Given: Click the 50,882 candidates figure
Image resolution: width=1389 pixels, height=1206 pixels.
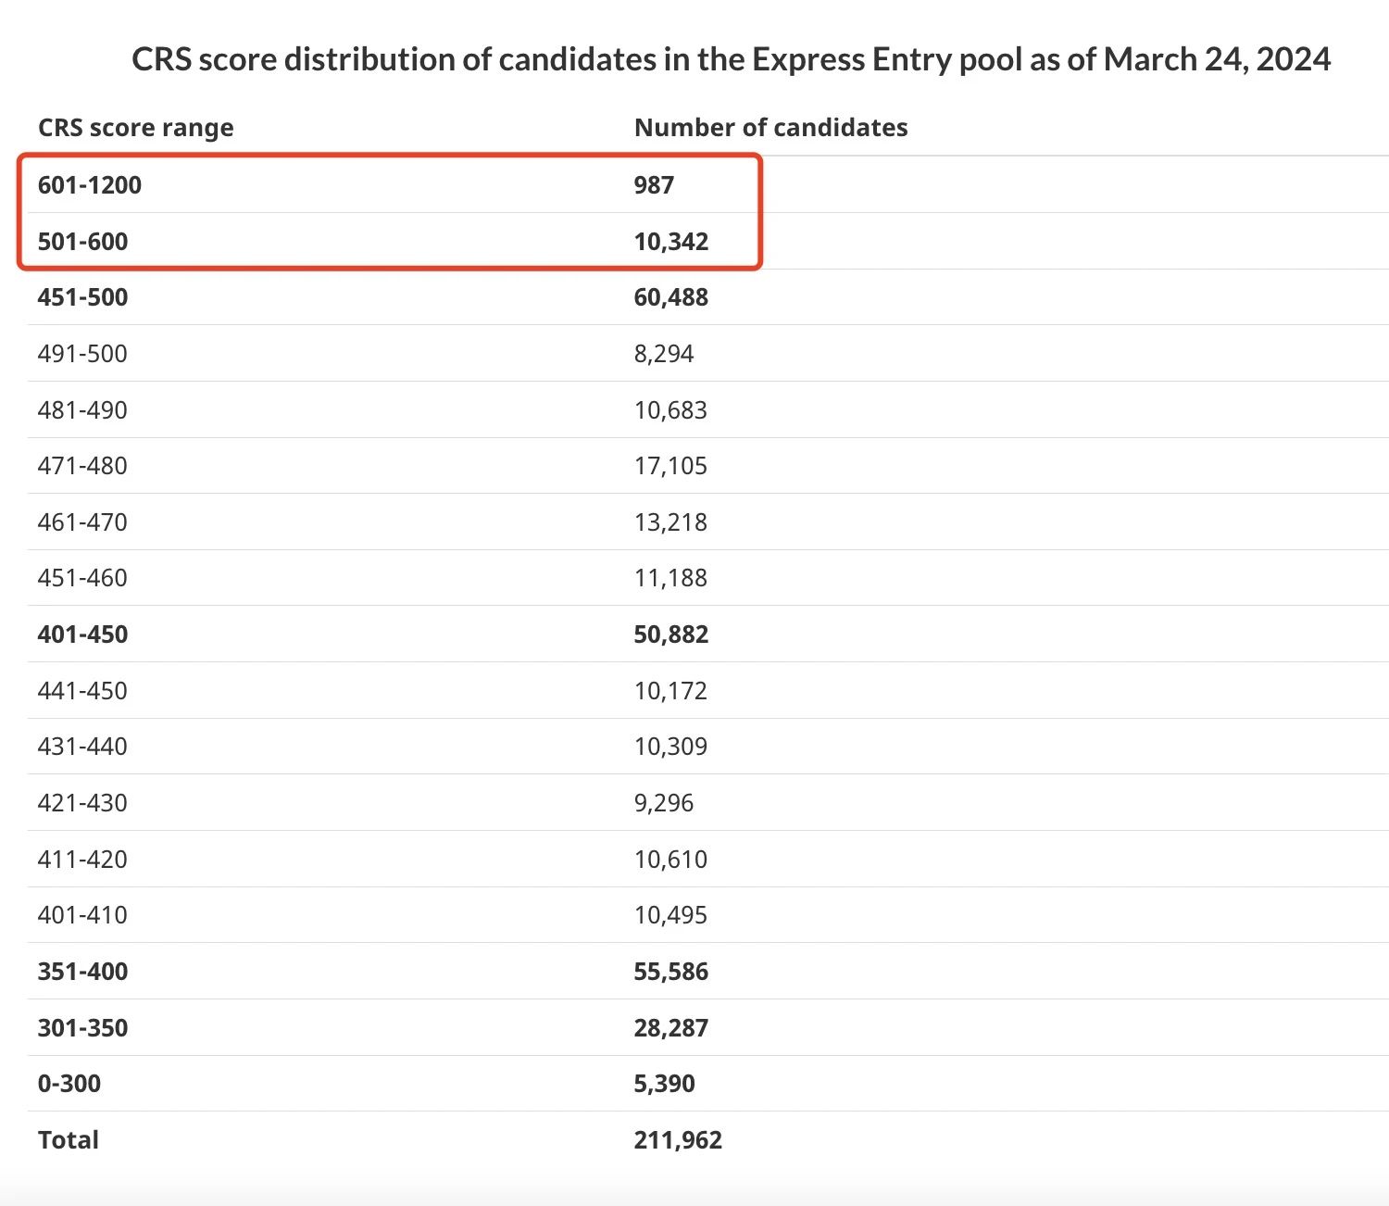Looking at the screenshot, I should (670, 634).
